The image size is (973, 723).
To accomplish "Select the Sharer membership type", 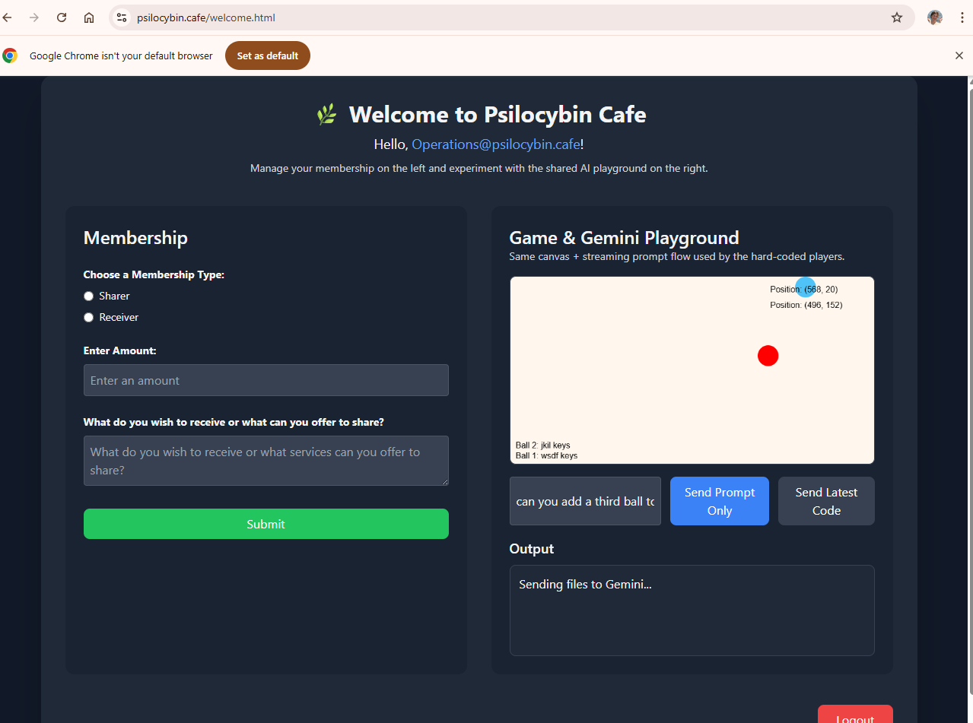I will 88,296.
